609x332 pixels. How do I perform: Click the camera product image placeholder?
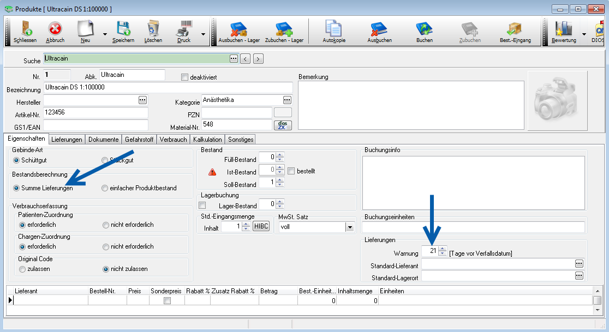tap(557, 100)
